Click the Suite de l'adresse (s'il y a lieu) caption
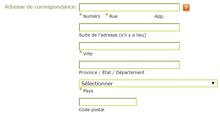220x113 pixels. (x=113, y=35)
